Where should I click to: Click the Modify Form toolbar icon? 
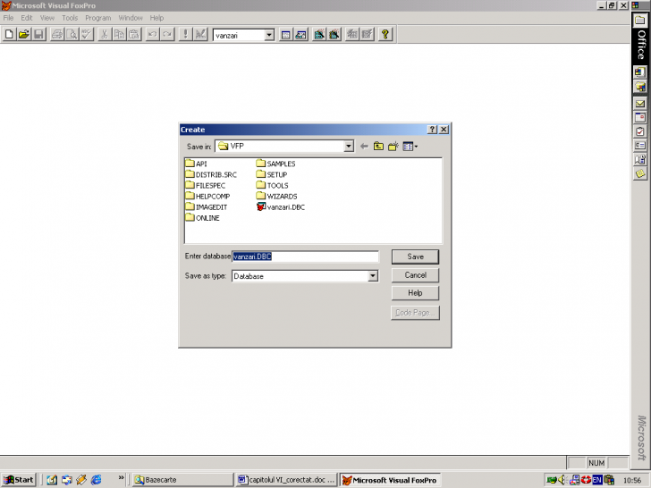(x=200, y=35)
